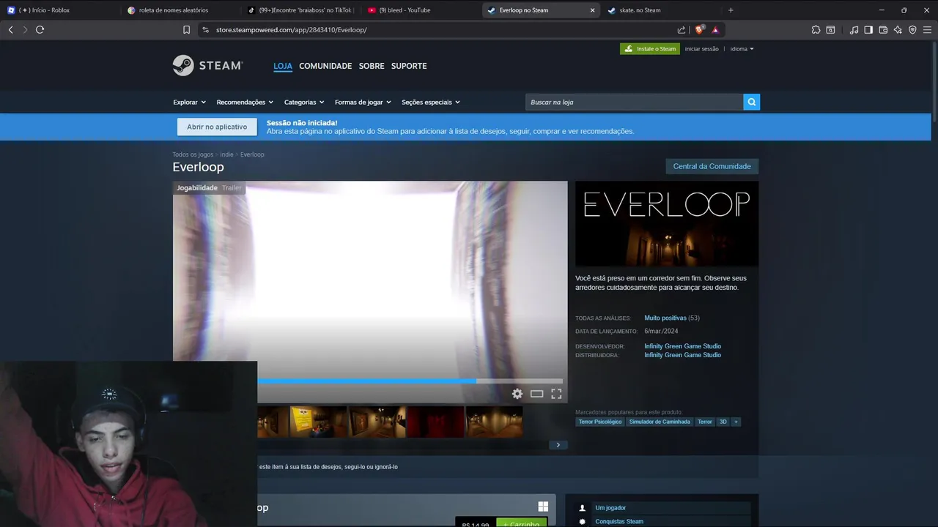Open the site settings icon by the URL
Viewport: 938px width, 527px height.
[205, 30]
